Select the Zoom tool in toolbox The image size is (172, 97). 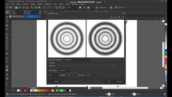[7, 29]
